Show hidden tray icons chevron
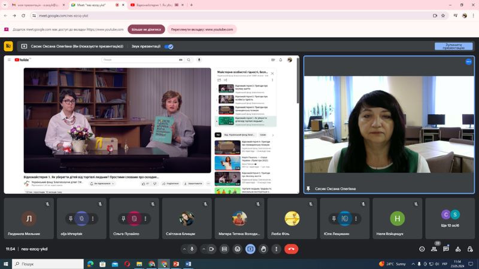The image size is (479, 269). point(413,264)
